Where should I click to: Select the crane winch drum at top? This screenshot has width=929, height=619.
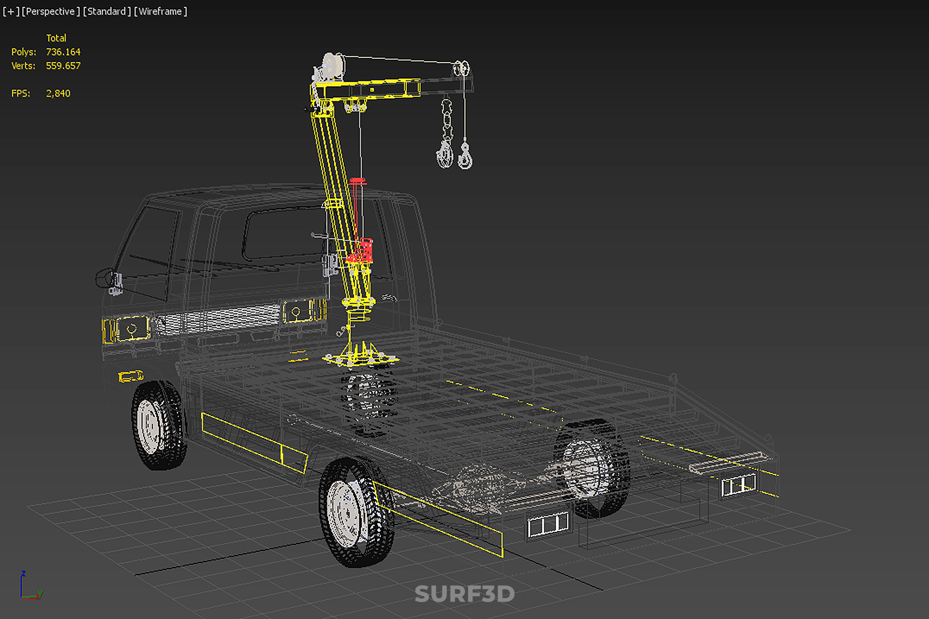(332, 66)
